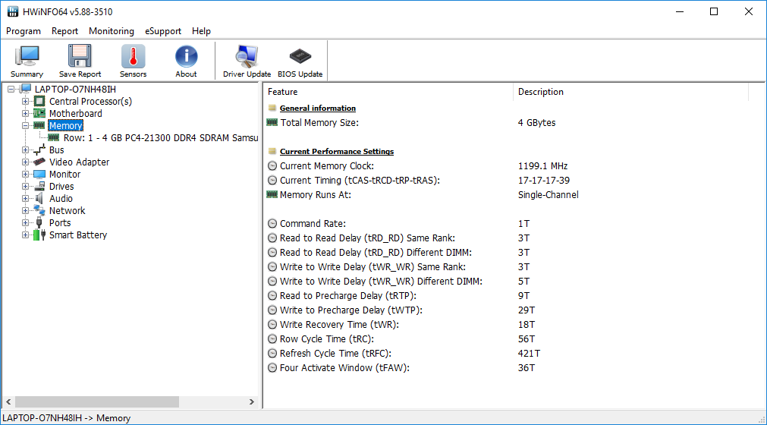Click the Video Adapter card icon
The width and height of the screenshot is (767, 425).
click(39, 162)
